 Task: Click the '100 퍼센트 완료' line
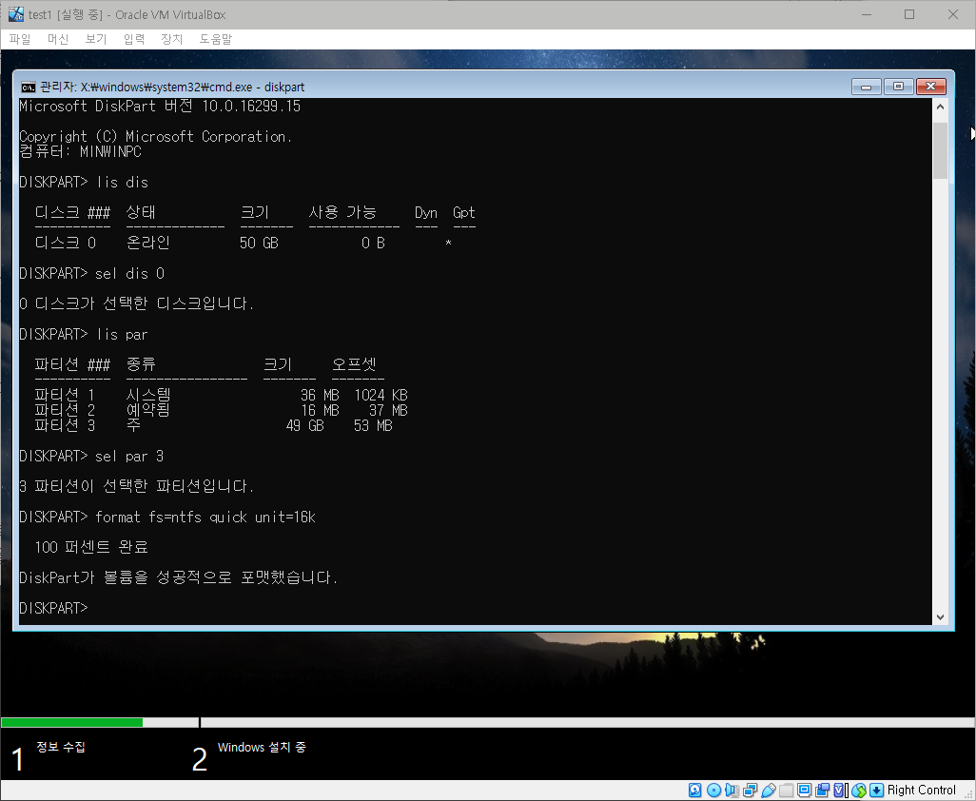(91, 547)
